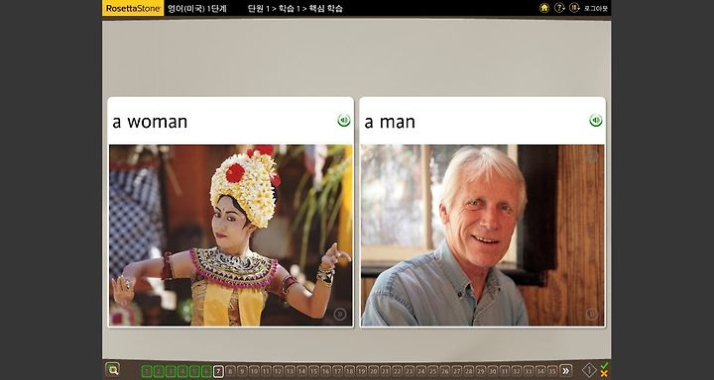
Task: Click the green checkmark icon
Action: click(604, 366)
